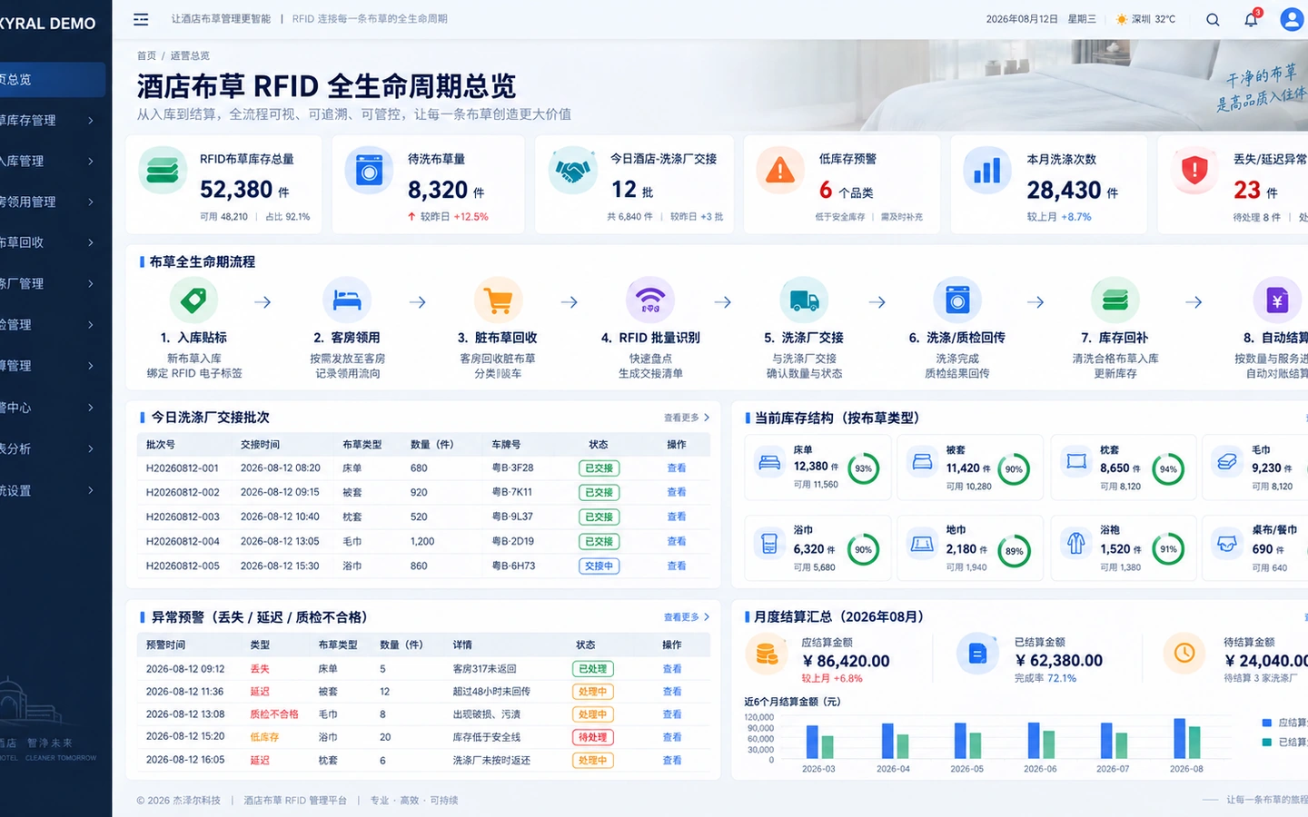
Task: Select batch number H20260812-001
Action: [x=183, y=468]
